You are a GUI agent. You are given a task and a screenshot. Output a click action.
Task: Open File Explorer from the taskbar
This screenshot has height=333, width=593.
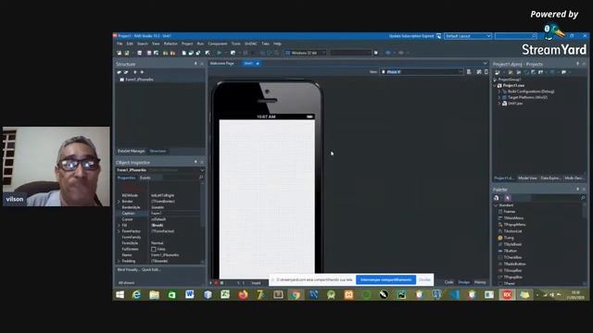click(155, 294)
